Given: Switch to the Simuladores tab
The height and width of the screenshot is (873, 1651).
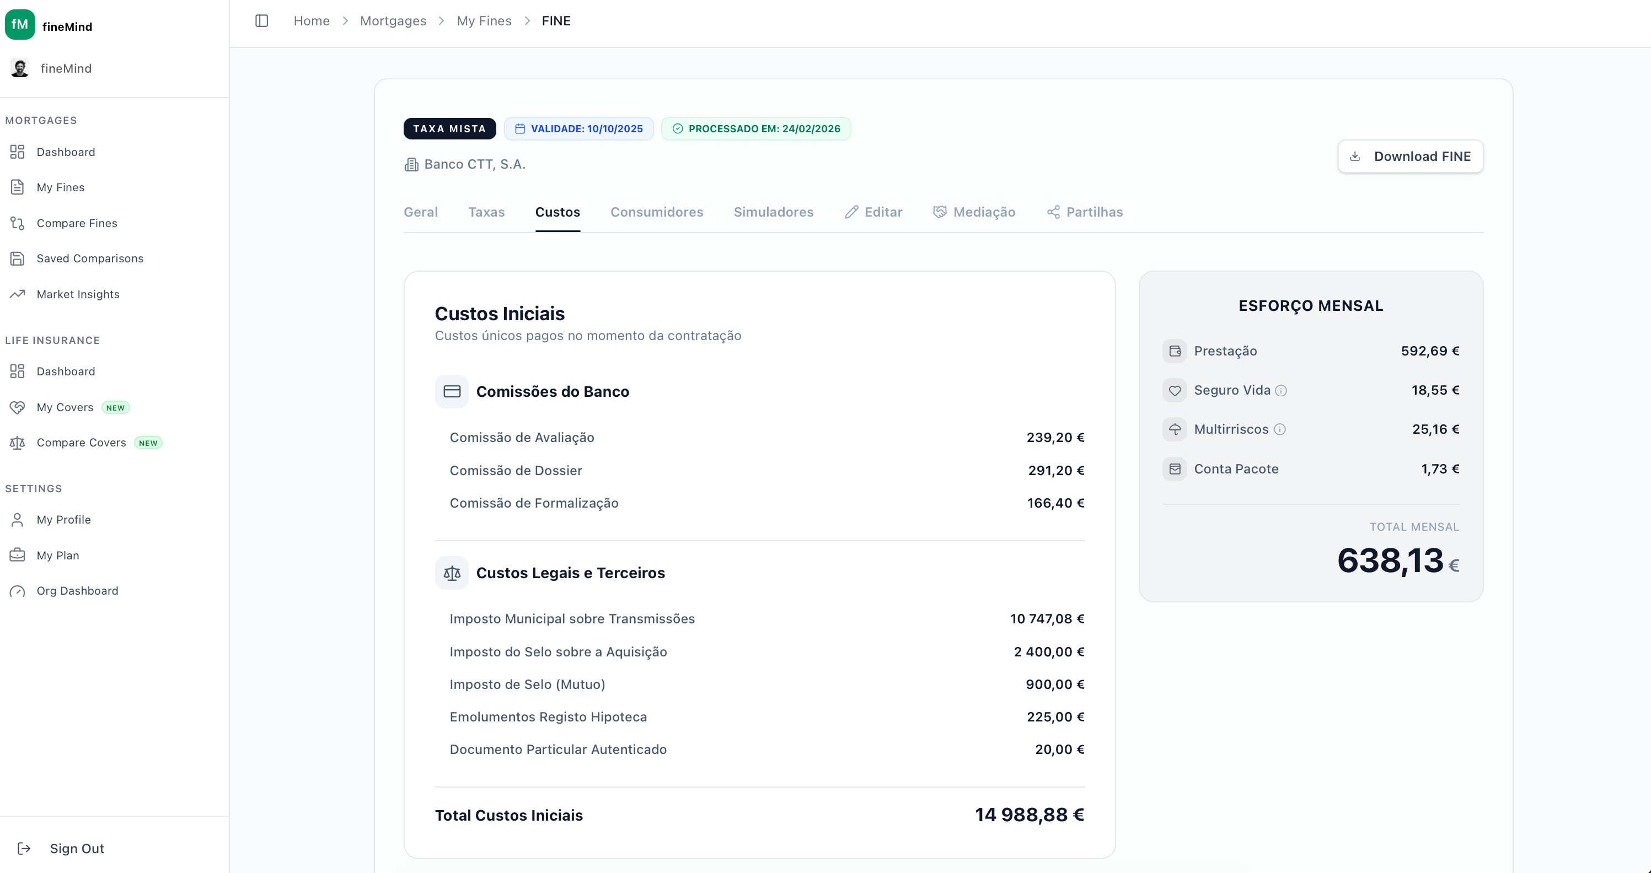Looking at the screenshot, I should [773, 212].
